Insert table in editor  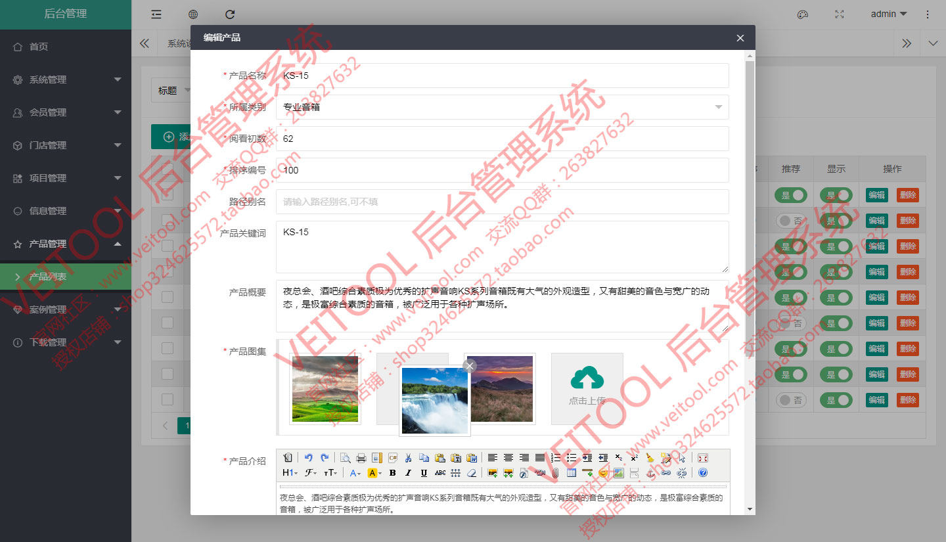(572, 472)
